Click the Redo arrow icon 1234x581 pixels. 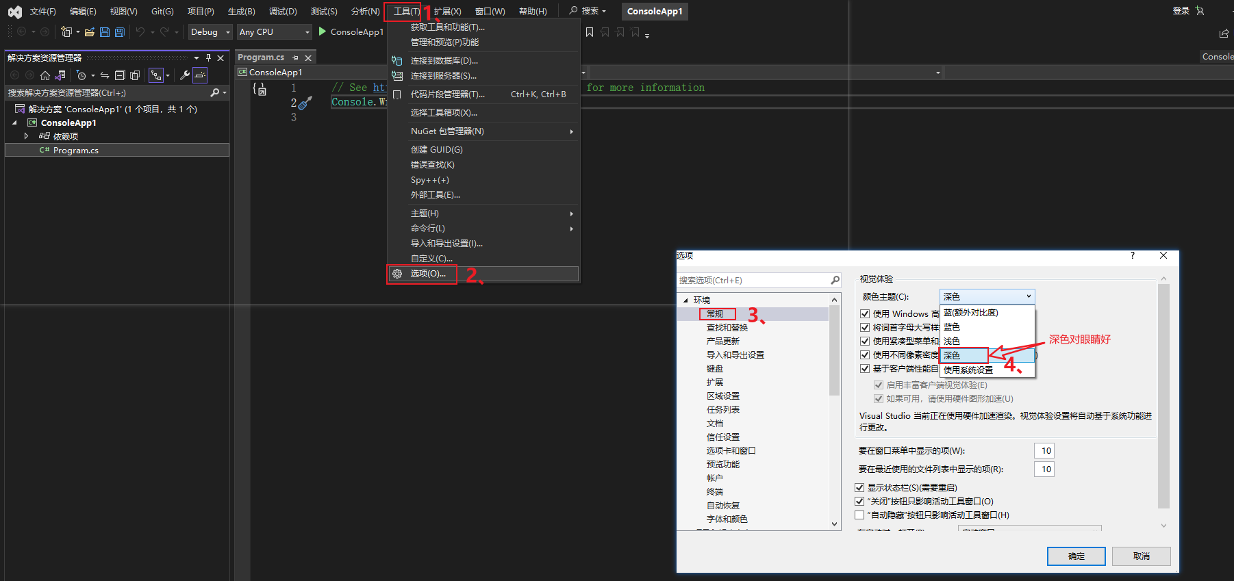point(164,31)
